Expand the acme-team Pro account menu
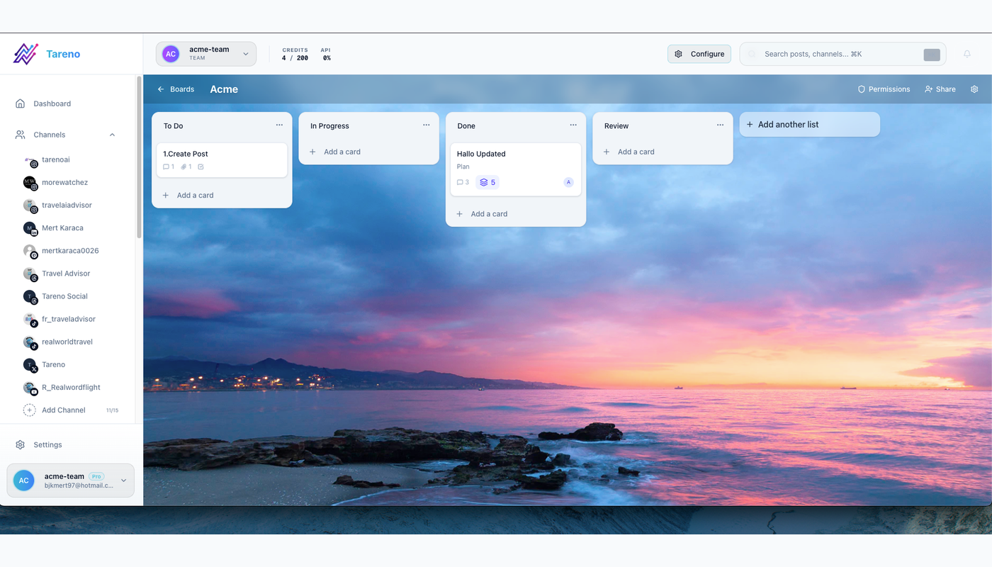Screen dimensions: 992x567 pos(70,481)
